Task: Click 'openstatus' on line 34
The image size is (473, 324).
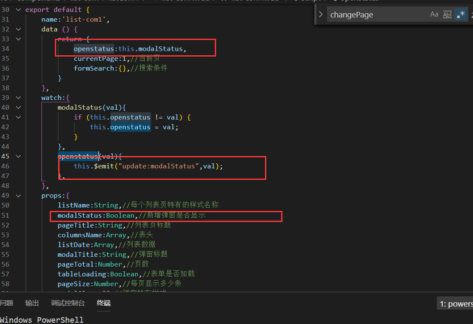Action: pos(94,49)
